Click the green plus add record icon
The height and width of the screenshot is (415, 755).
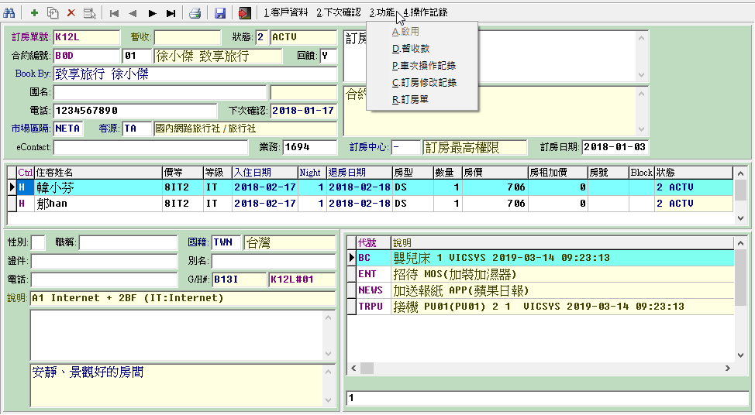tap(35, 12)
